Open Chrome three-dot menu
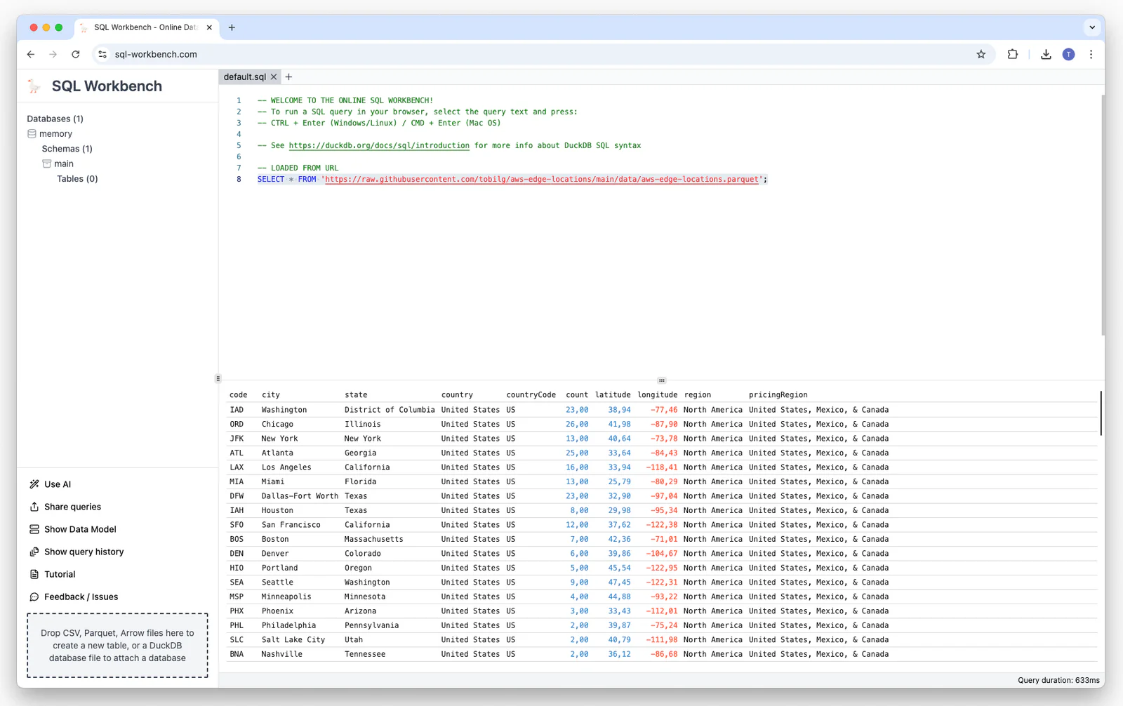The height and width of the screenshot is (706, 1123). [1091, 54]
